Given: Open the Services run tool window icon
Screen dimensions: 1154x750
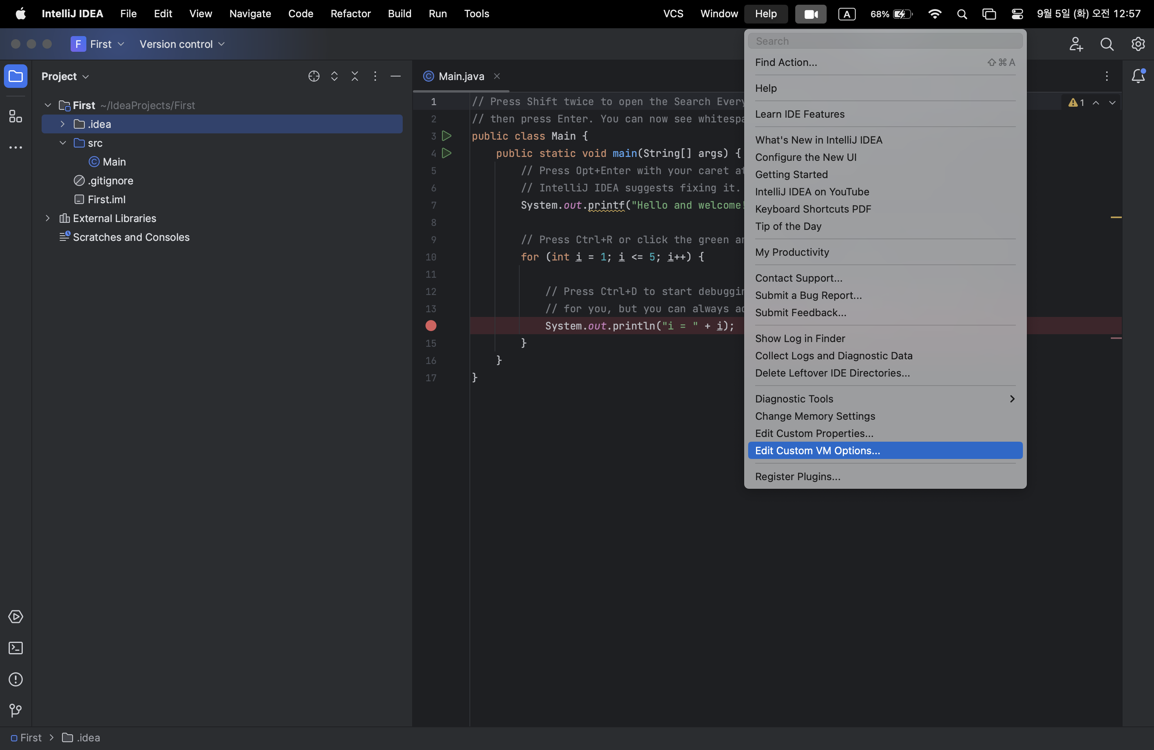Looking at the screenshot, I should [16, 617].
